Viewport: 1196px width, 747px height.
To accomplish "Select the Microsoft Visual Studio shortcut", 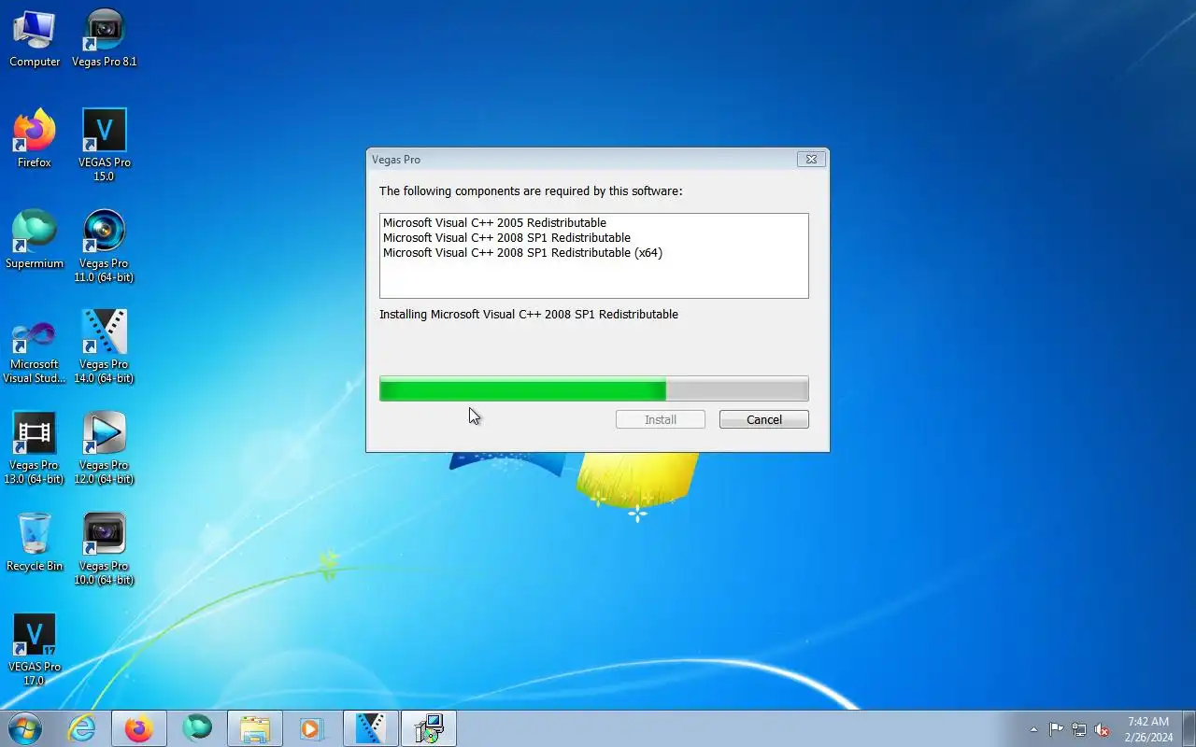I will pos(35,346).
